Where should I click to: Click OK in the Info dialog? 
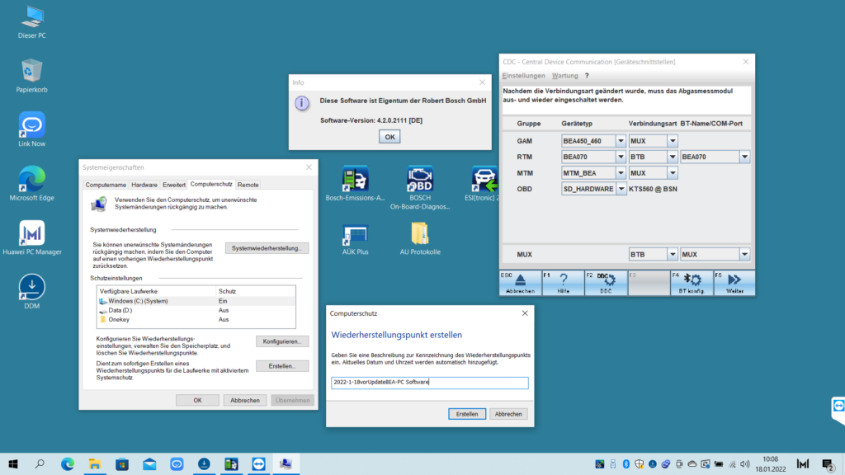(389, 137)
